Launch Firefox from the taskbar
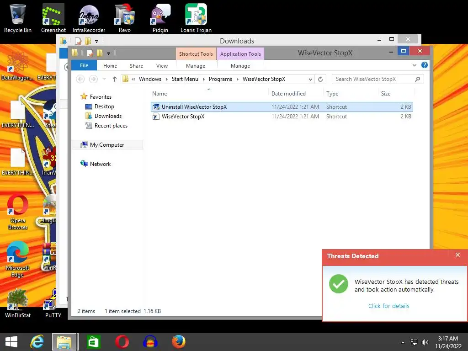468x351 pixels. [179, 342]
